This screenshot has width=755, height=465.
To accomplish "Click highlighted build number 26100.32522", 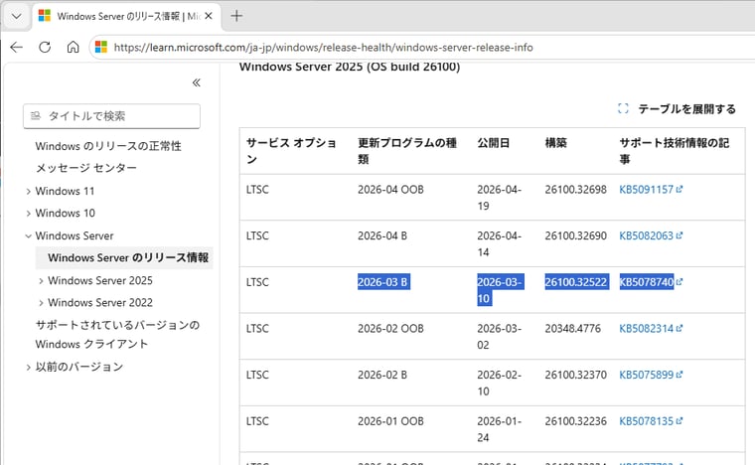I will 576,281.
